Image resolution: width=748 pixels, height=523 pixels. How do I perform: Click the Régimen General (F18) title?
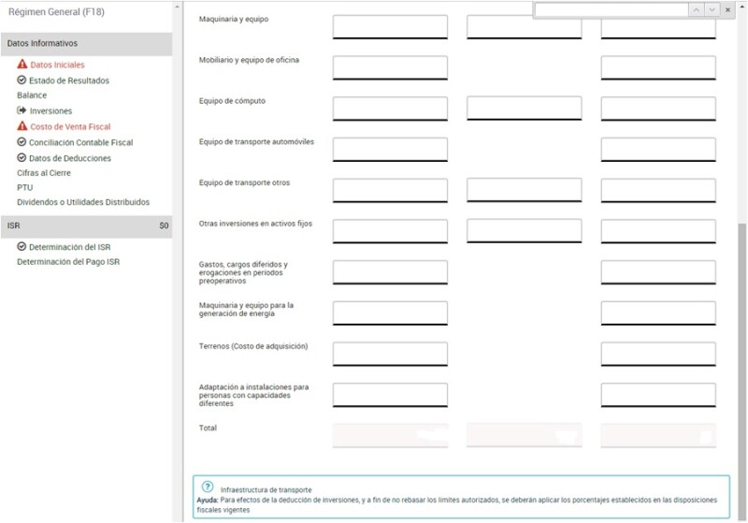coord(56,12)
